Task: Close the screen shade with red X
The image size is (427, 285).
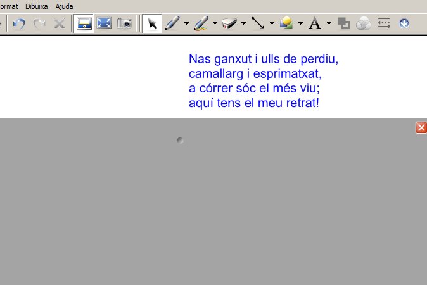Action: tap(421, 127)
